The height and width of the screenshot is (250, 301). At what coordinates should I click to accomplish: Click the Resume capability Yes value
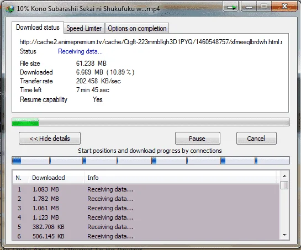(x=98, y=99)
